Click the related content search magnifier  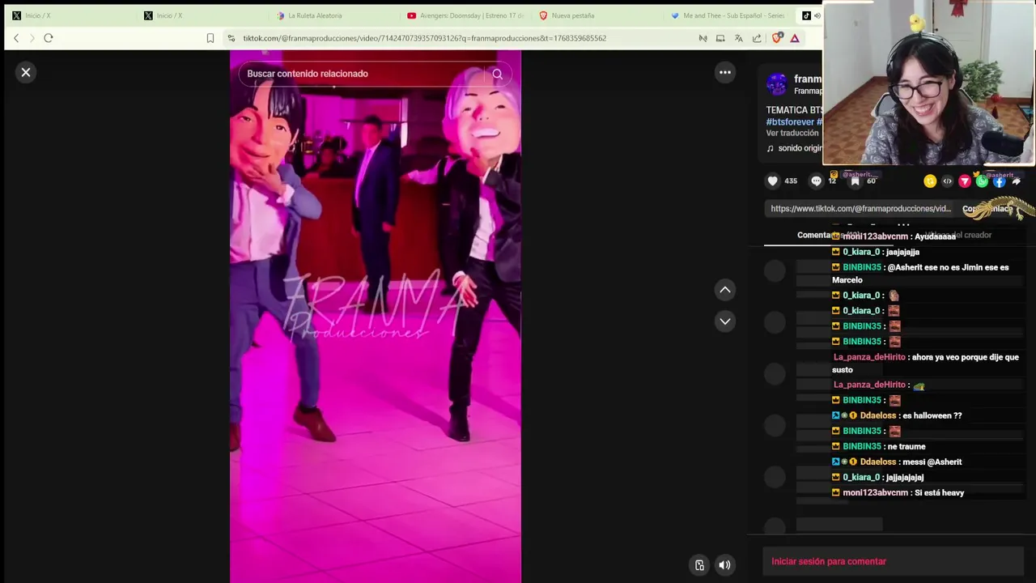(x=498, y=74)
